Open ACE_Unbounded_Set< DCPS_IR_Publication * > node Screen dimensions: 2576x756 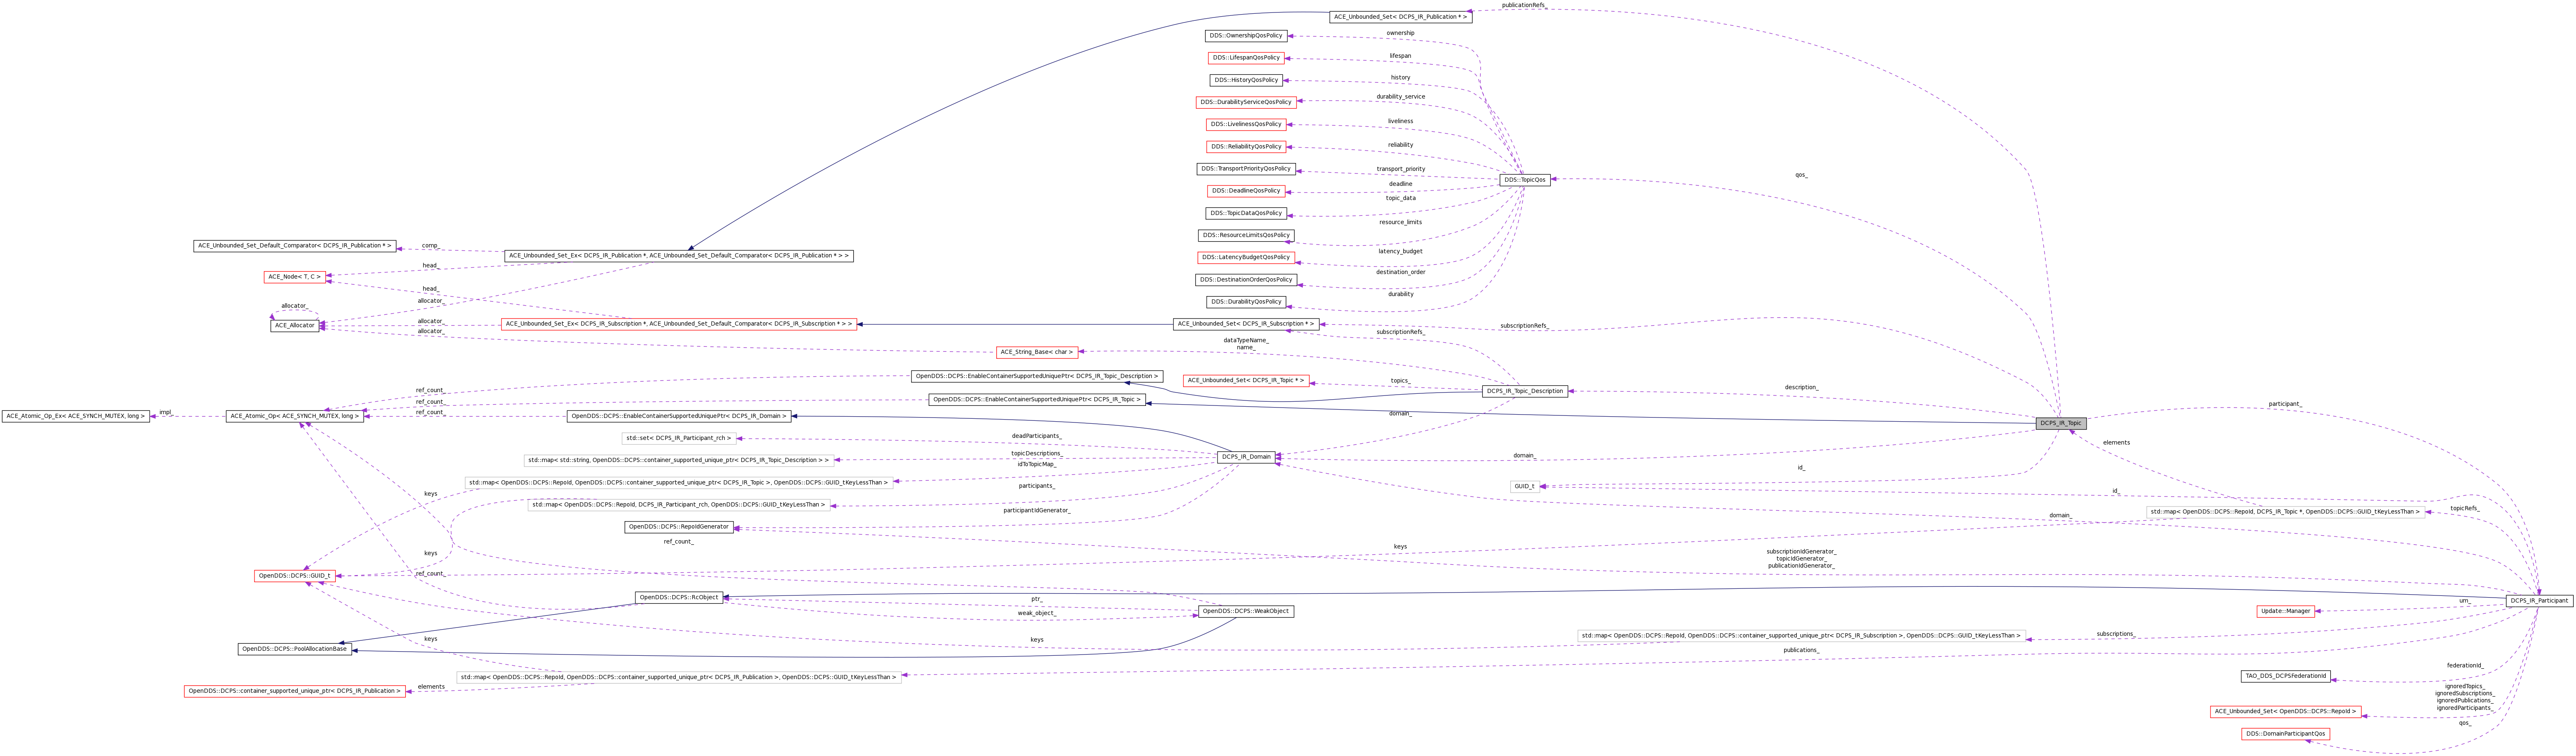1401,17
